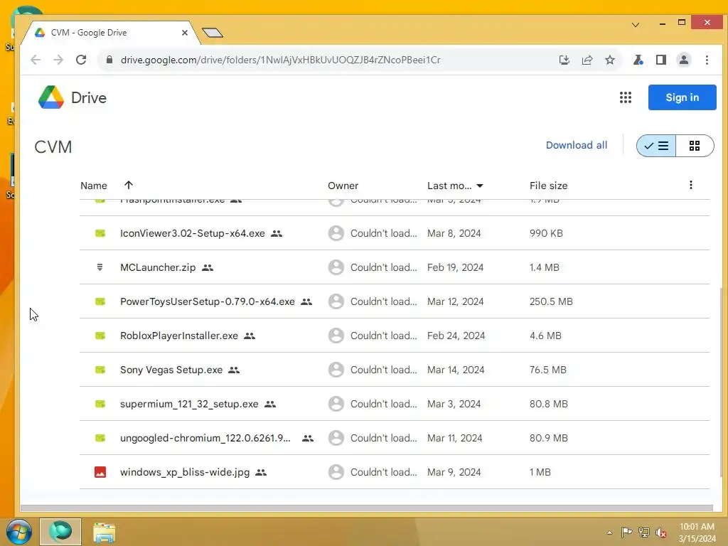728x546 pixels.
Task: Click the network tray icon
Action: tap(644, 532)
